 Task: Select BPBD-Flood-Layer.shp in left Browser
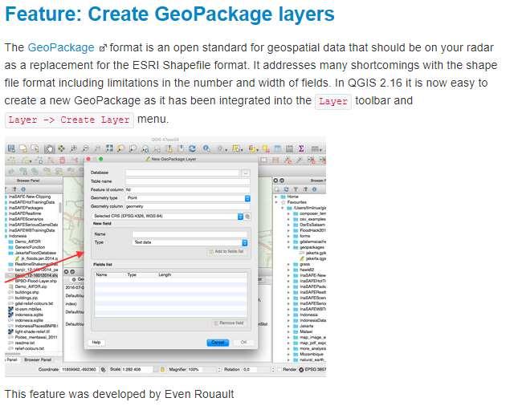pyautogui.click(x=34, y=281)
